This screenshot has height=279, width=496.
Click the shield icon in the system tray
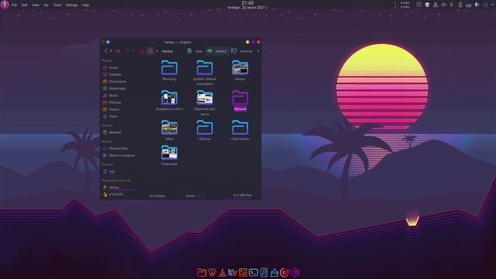427,5
